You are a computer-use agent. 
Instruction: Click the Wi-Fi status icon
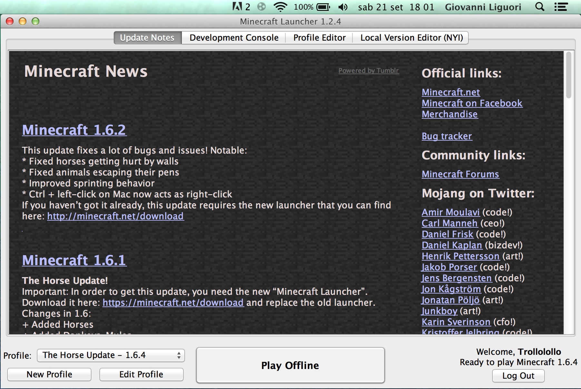point(280,7)
